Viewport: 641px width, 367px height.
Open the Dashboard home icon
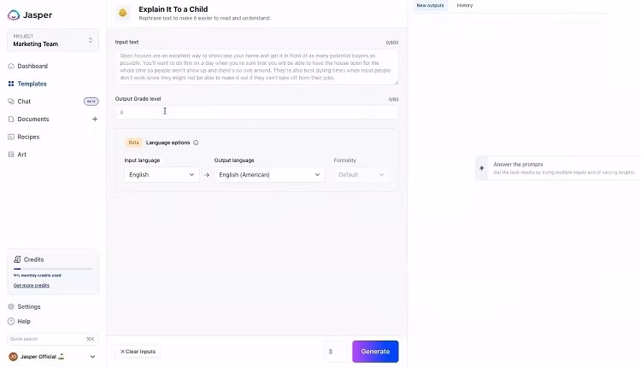click(10, 66)
